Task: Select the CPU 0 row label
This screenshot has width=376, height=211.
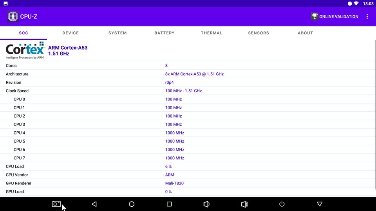Action: [x=19, y=99]
